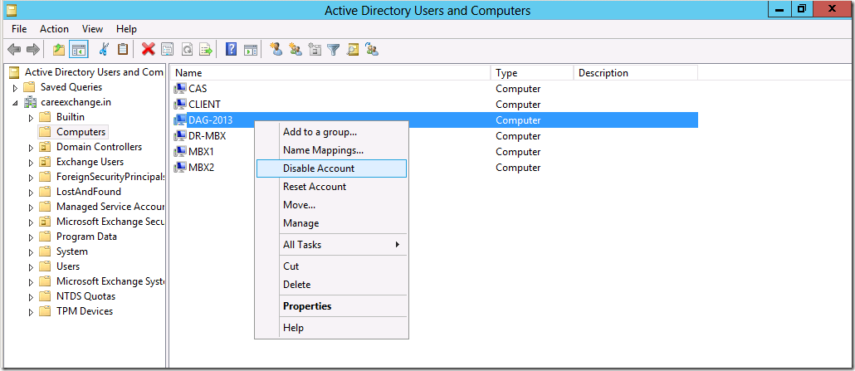Expand the Builtin container arrow
This screenshot has height=371, width=855.
pos(31,117)
